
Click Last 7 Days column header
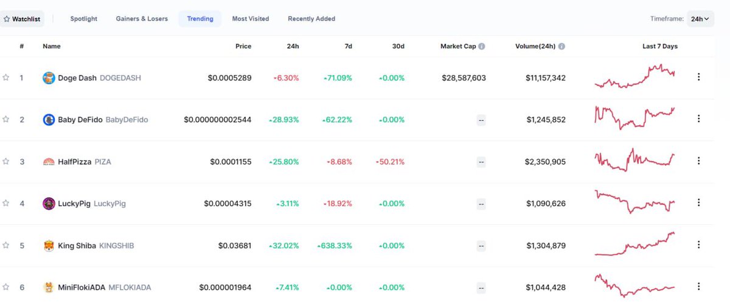coord(660,46)
